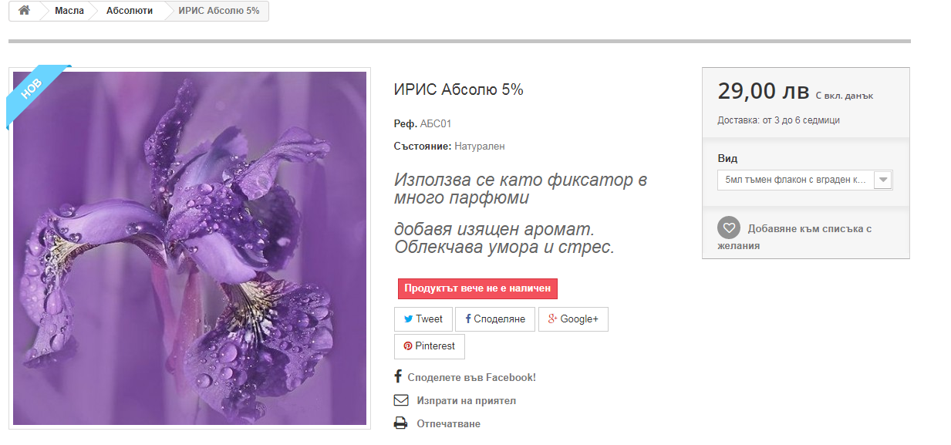Screen dimensions: 951x445
Task: Click the printer icon
Action: point(400,423)
